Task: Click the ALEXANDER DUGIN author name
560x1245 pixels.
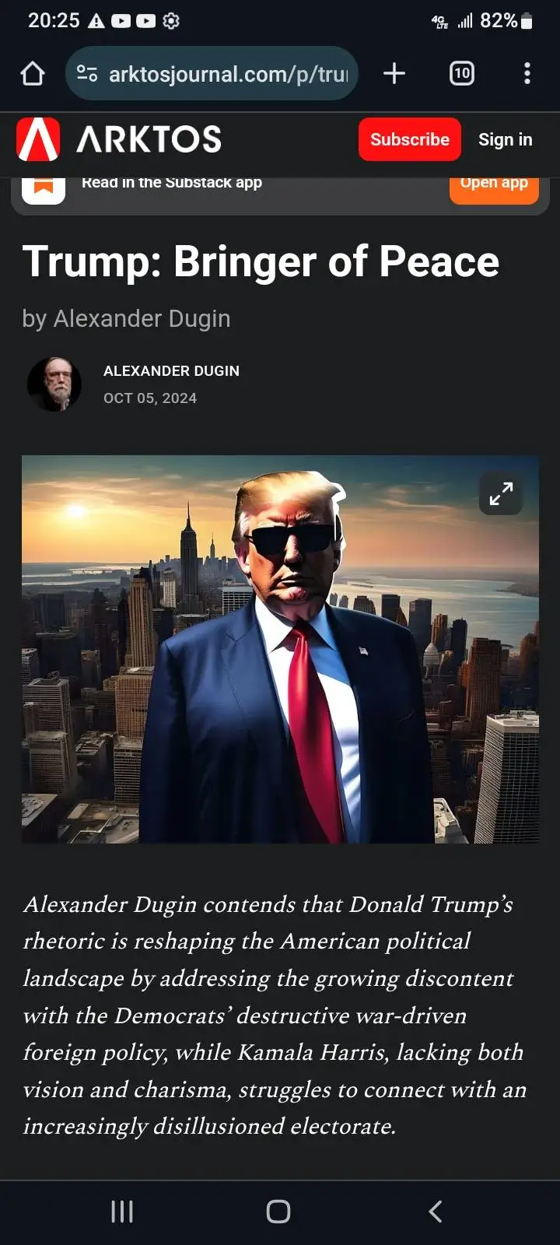Action: pos(171,371)
